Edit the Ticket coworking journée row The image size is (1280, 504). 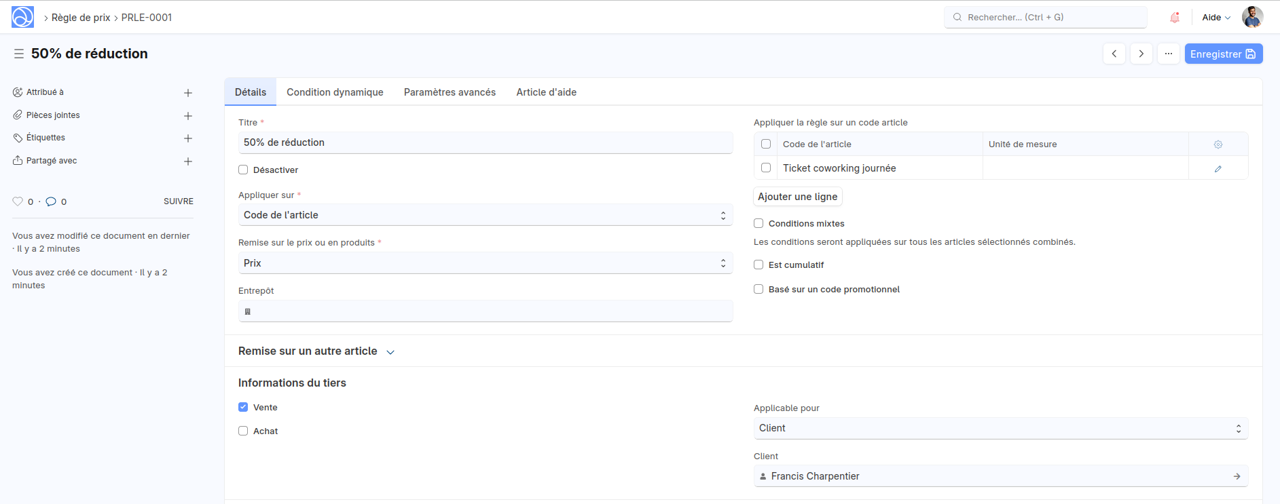click(1218, 168)
